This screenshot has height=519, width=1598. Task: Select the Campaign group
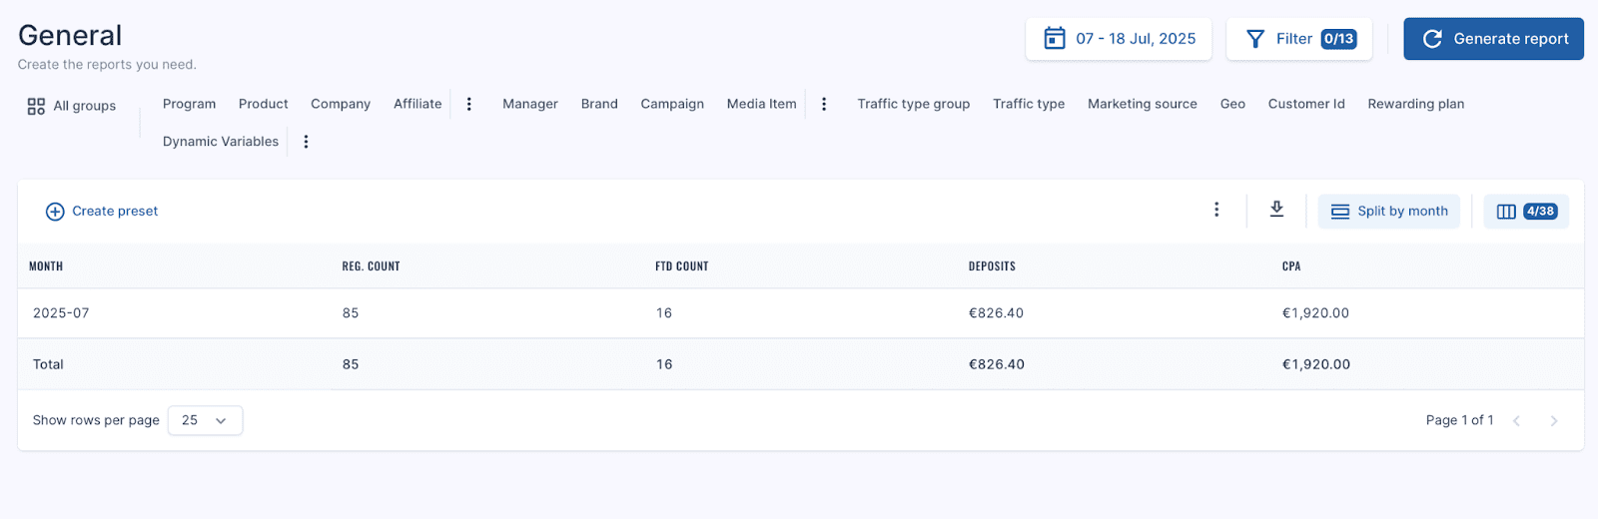[x=672, y=104]
